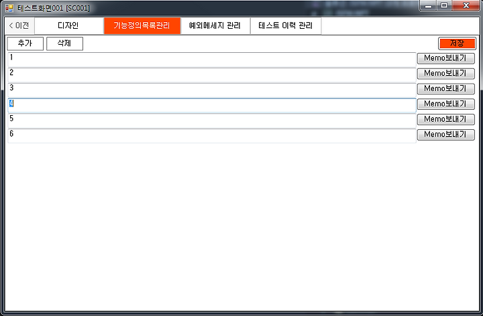Click the Memo보내기 button for row 4
Viewport: 483px width, 316px height.
445,104
